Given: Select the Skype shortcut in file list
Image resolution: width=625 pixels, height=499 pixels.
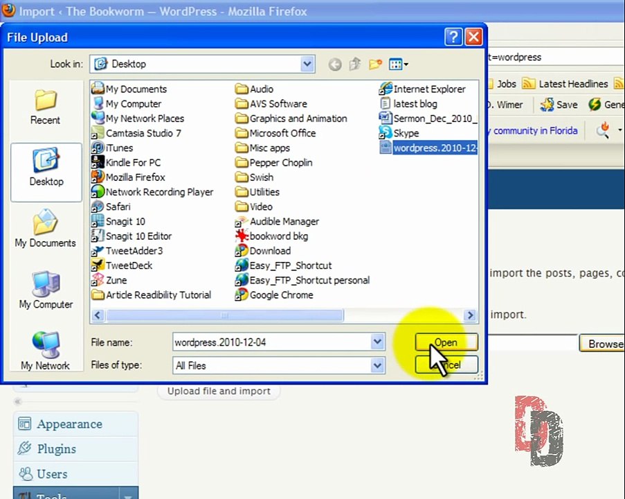Looking at the screenshot, I should coord(399,133).
